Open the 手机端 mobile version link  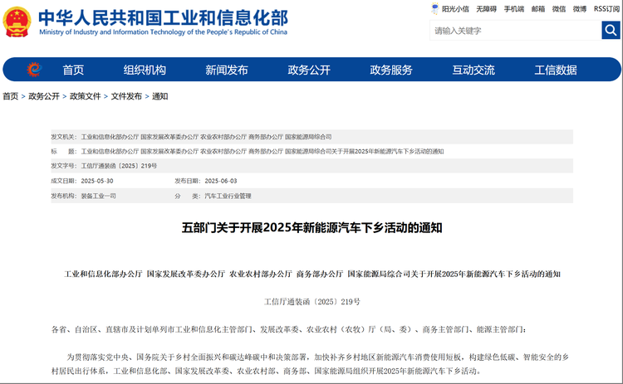point(514,9)
